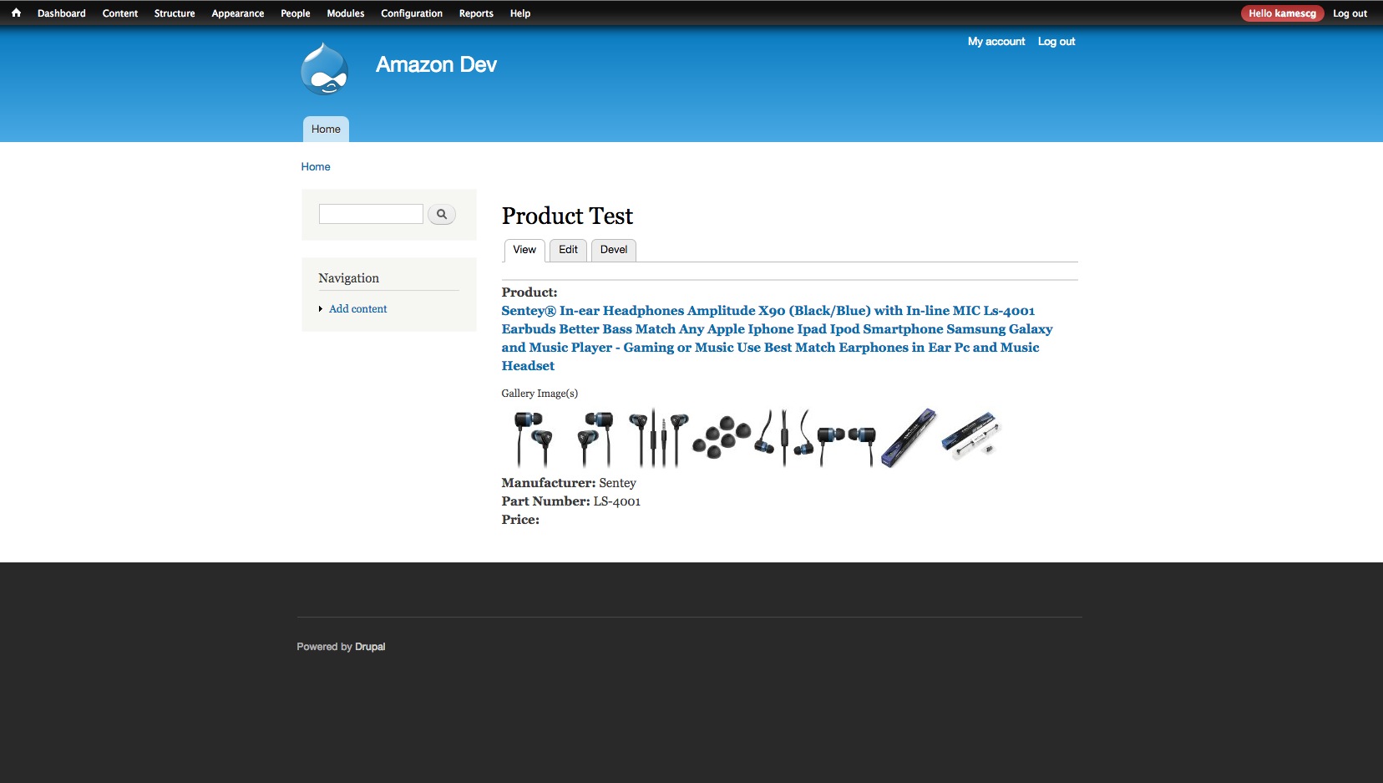Click the 'Price:' field label
1383x783 pixels.
[520, 520]
